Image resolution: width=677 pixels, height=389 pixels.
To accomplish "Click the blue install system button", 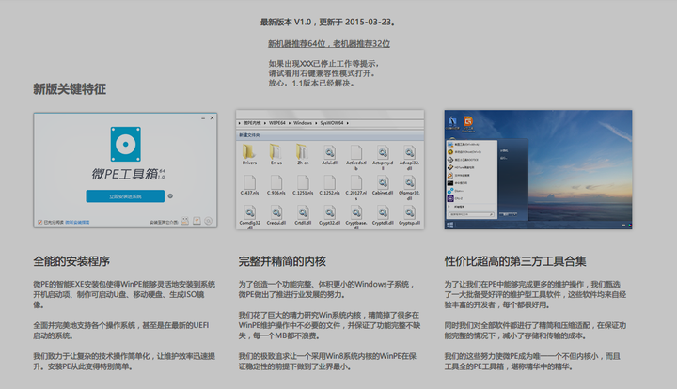I will pos(125,196).
